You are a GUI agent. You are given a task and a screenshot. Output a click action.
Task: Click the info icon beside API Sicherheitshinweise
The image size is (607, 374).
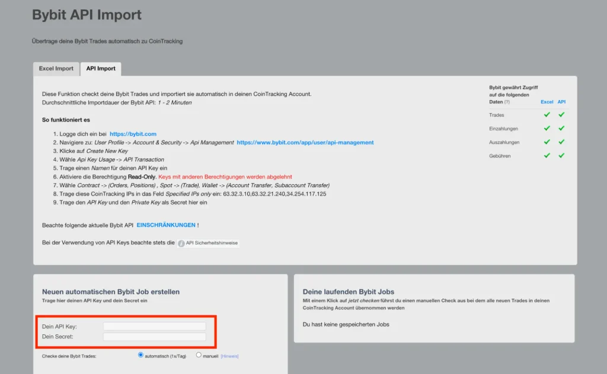(x=181, y=244)
